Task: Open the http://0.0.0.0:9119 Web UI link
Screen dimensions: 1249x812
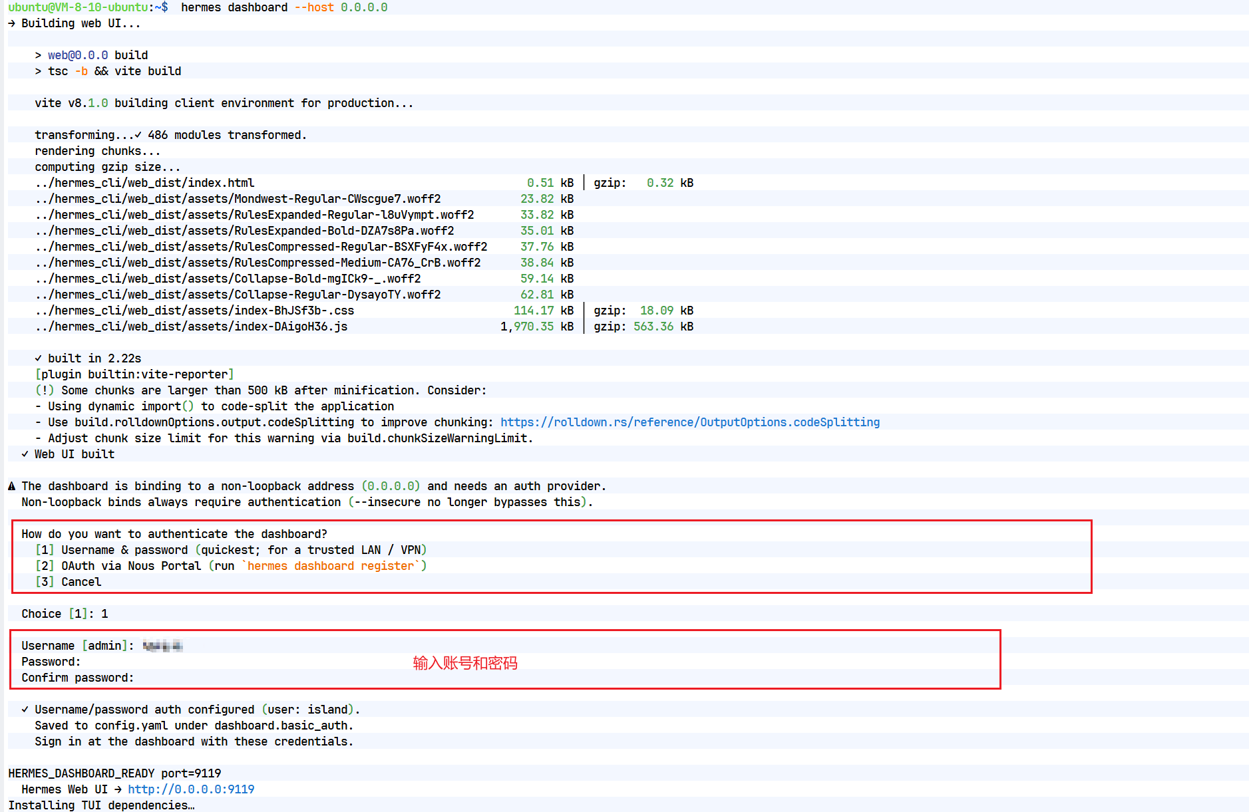Action: pyautogui.click(x=191, y=789)
